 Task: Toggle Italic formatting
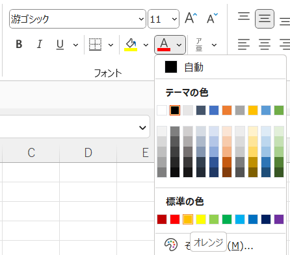(x=40, y=44)
